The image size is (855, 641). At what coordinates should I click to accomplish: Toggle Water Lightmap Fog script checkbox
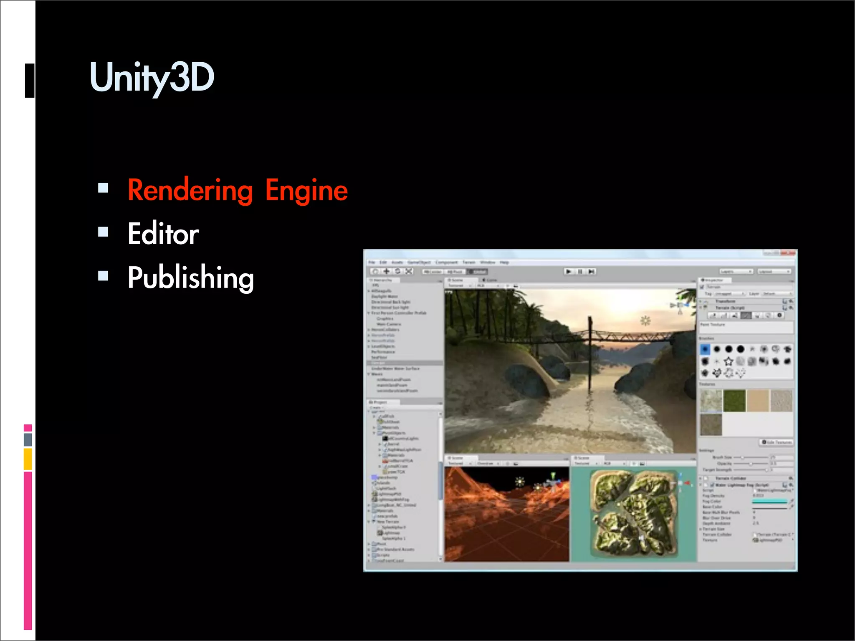coord(712,485)
